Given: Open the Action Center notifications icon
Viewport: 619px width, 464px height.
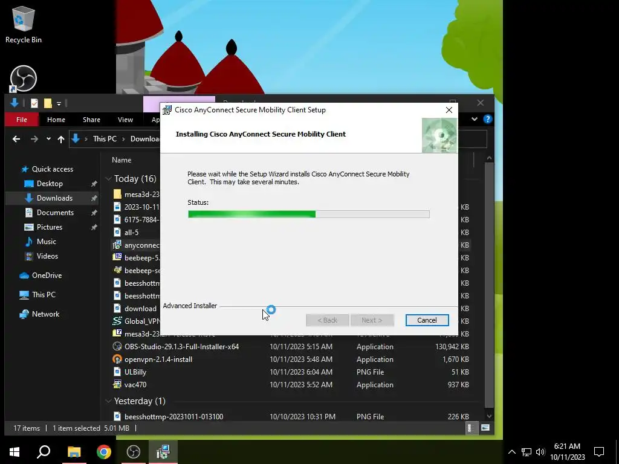Looking at the screenshot, I should click(x=599, y=452).
